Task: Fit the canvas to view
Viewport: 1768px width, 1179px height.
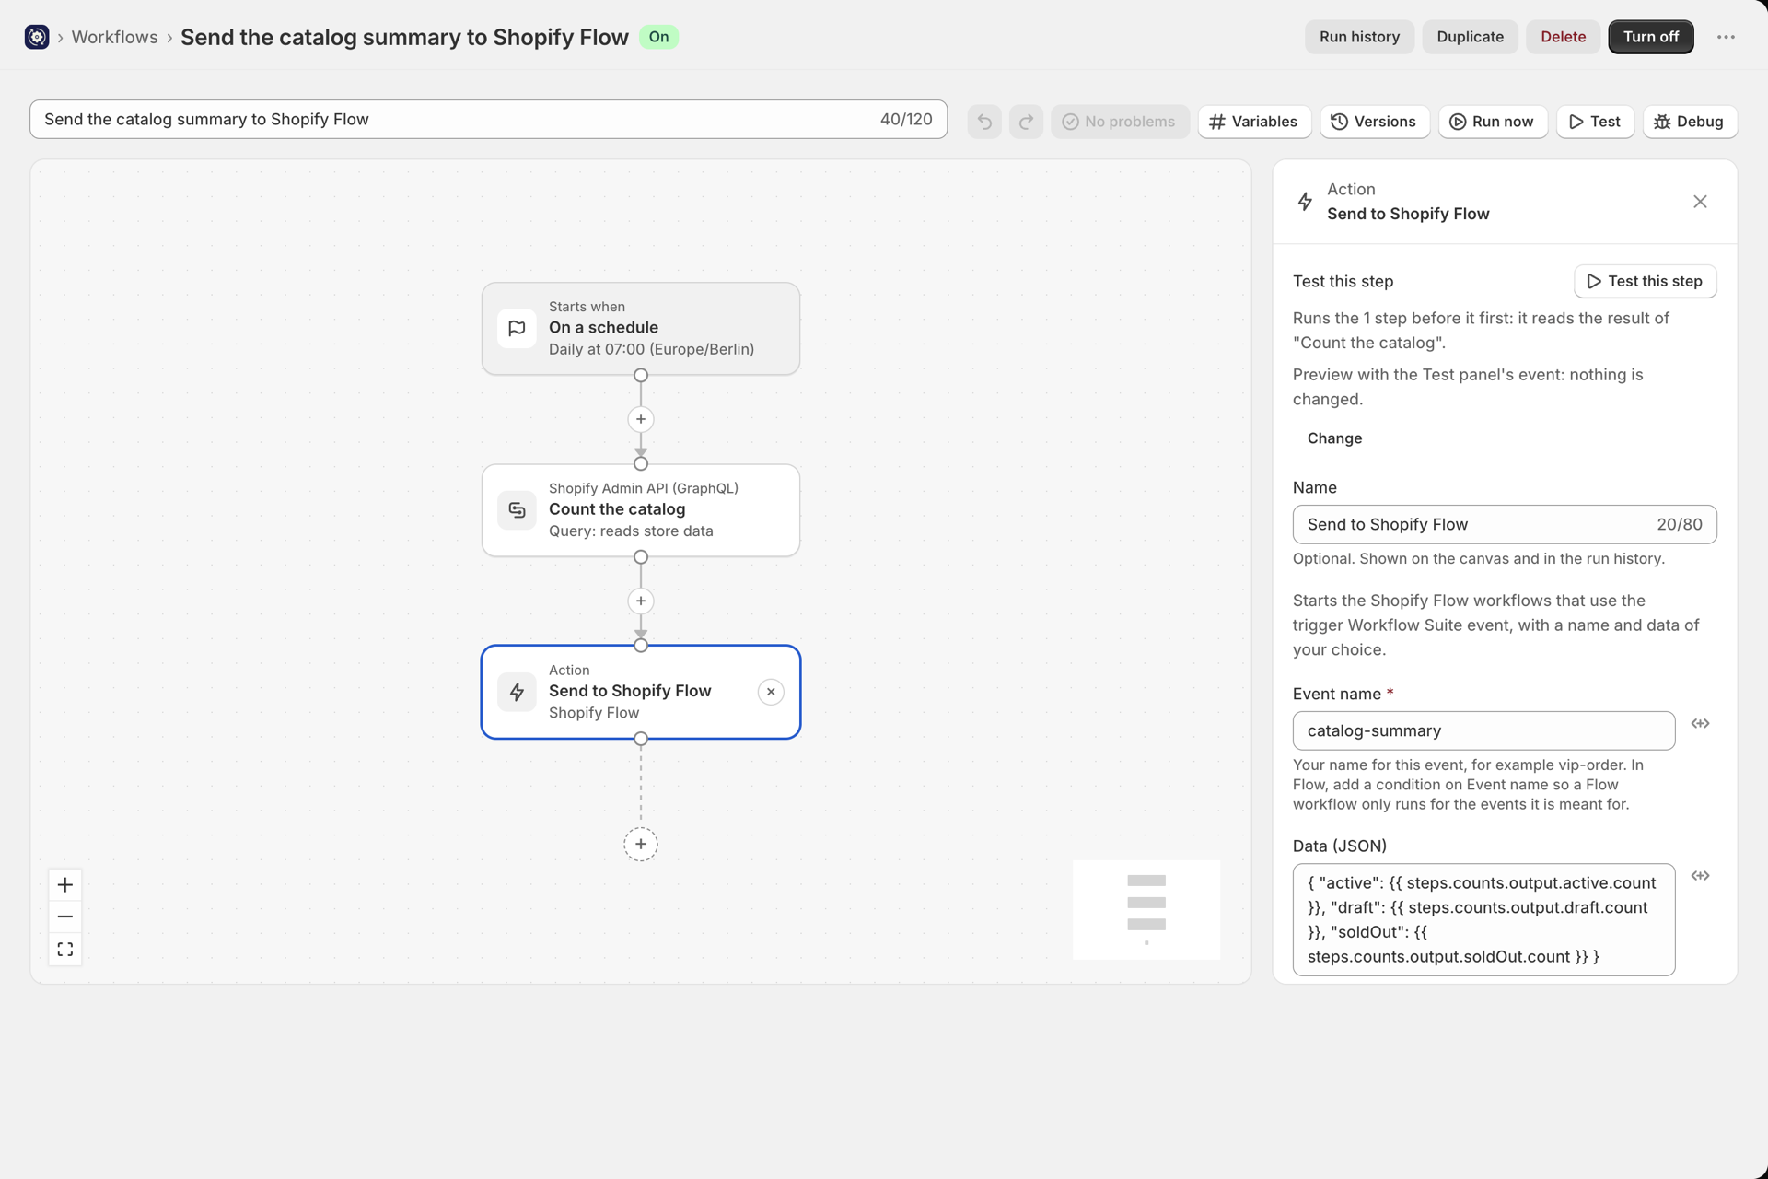Action: pos(65,949)
